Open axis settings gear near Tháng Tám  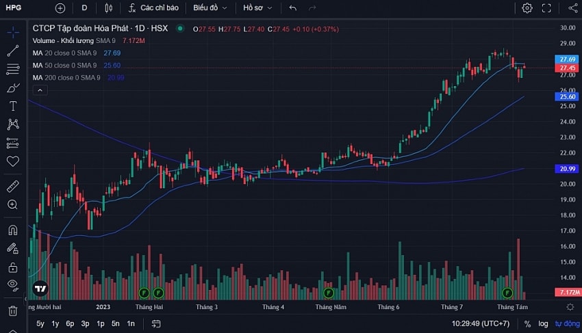point(570,306)
